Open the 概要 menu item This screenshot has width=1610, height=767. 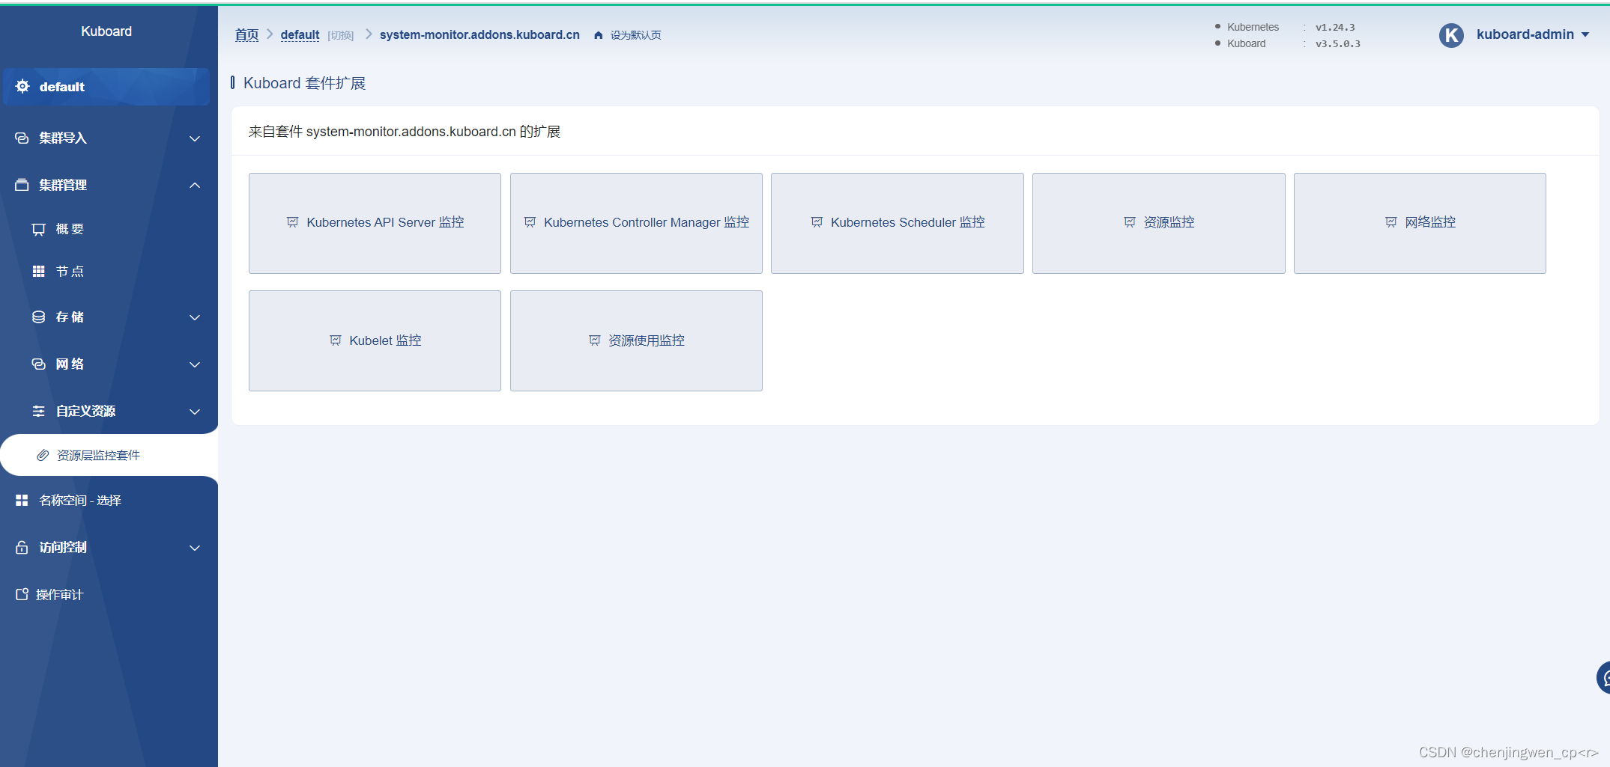tap(109, 229)
